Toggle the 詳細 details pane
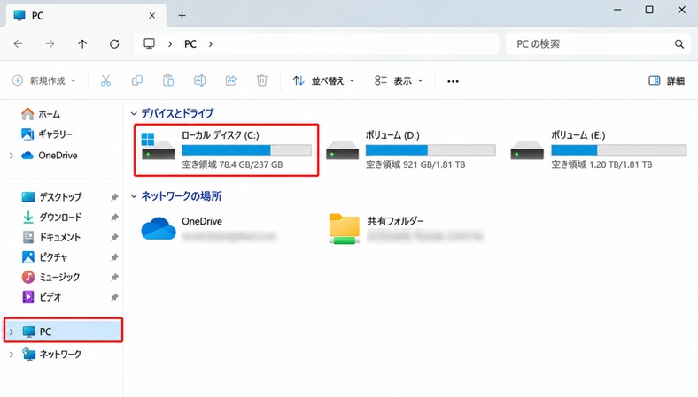 (666, 81)
